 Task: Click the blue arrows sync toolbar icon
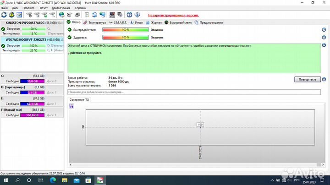point(94,15)
